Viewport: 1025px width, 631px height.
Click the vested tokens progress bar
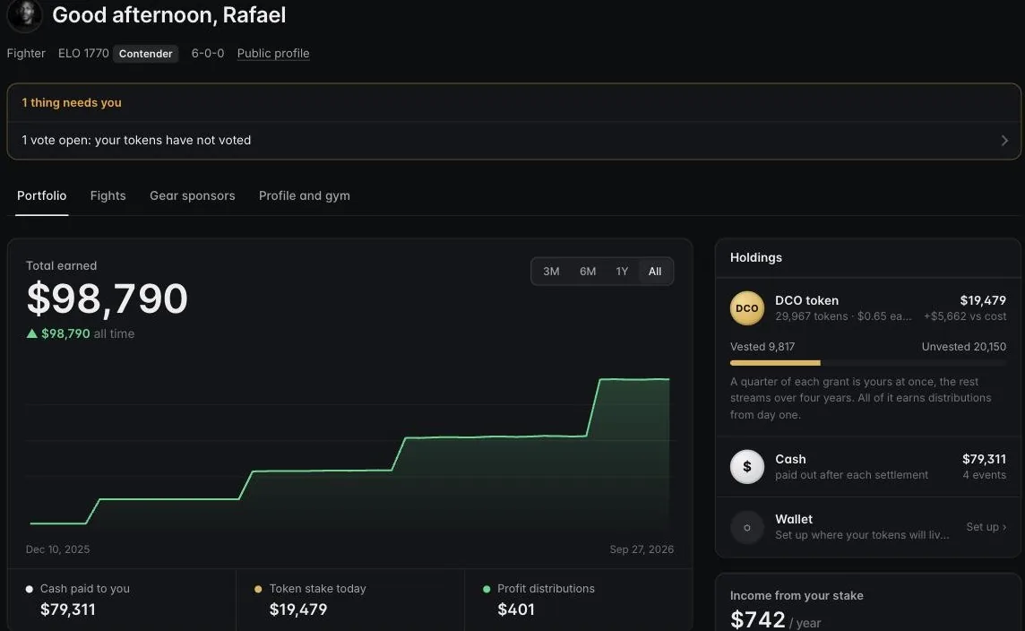[868, 363]
